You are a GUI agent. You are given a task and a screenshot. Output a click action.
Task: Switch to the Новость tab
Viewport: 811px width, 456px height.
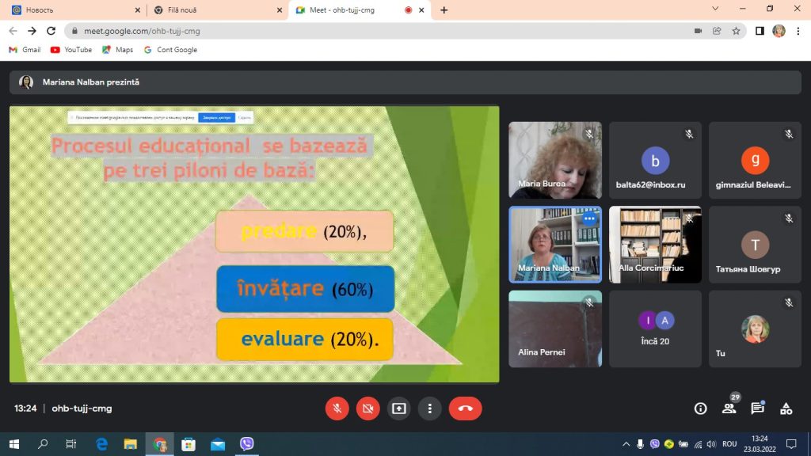[74, 9]
